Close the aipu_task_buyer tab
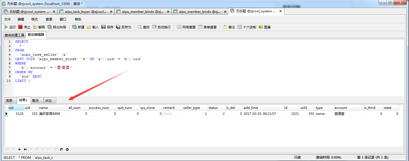409x161 pixels. (x=111, y=11)
